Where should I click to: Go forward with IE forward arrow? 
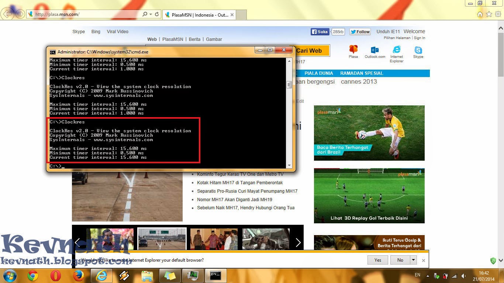20,14
